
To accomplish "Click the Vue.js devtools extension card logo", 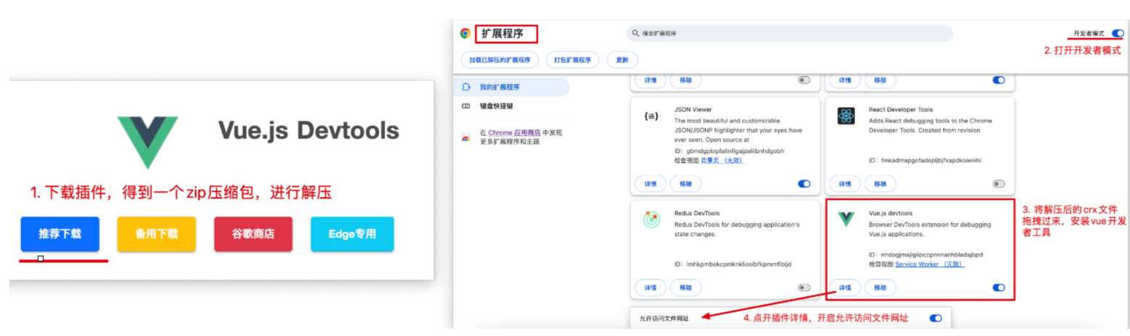I will point(846,219).
